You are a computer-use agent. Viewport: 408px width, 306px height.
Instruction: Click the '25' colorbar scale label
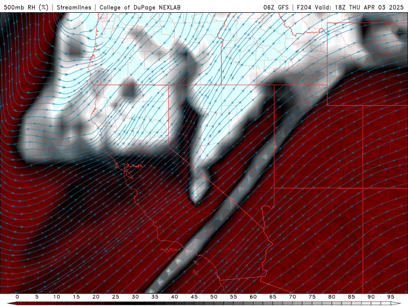[116, 297]
